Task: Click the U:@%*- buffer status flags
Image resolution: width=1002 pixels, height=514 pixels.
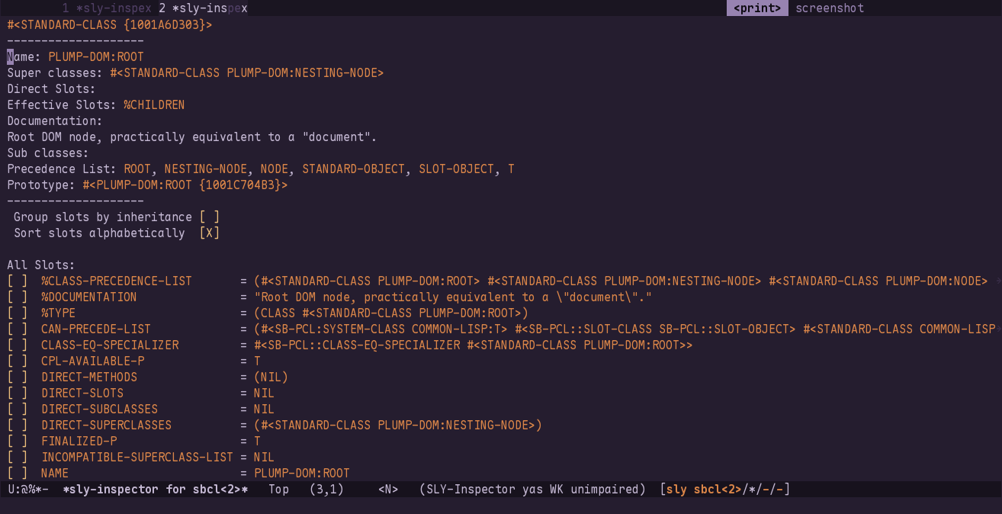Action: [x=28, y=489]
